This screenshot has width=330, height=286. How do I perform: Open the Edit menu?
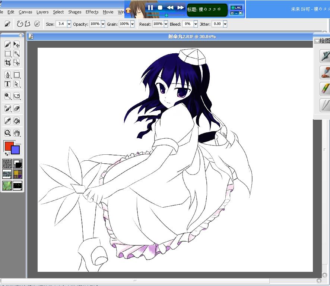(11, 12)
